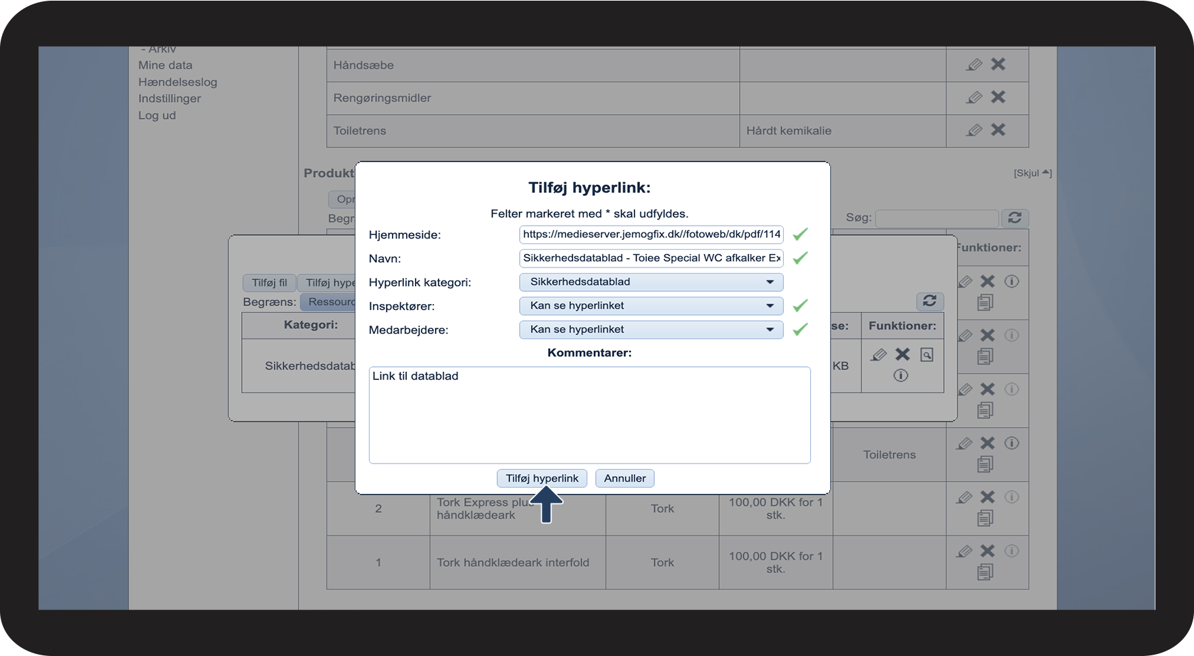The height and width of the screenshot is (656, 1194).
Task: Refresh the file list above the Funktioner column
Action: click(929, 301)
